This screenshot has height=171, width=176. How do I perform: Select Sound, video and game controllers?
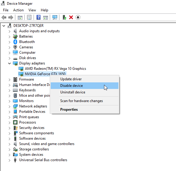click(47, 144)
